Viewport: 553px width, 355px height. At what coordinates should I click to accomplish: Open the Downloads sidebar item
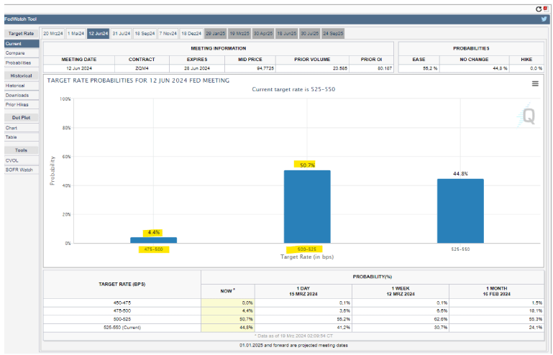[x=17, y=95]
